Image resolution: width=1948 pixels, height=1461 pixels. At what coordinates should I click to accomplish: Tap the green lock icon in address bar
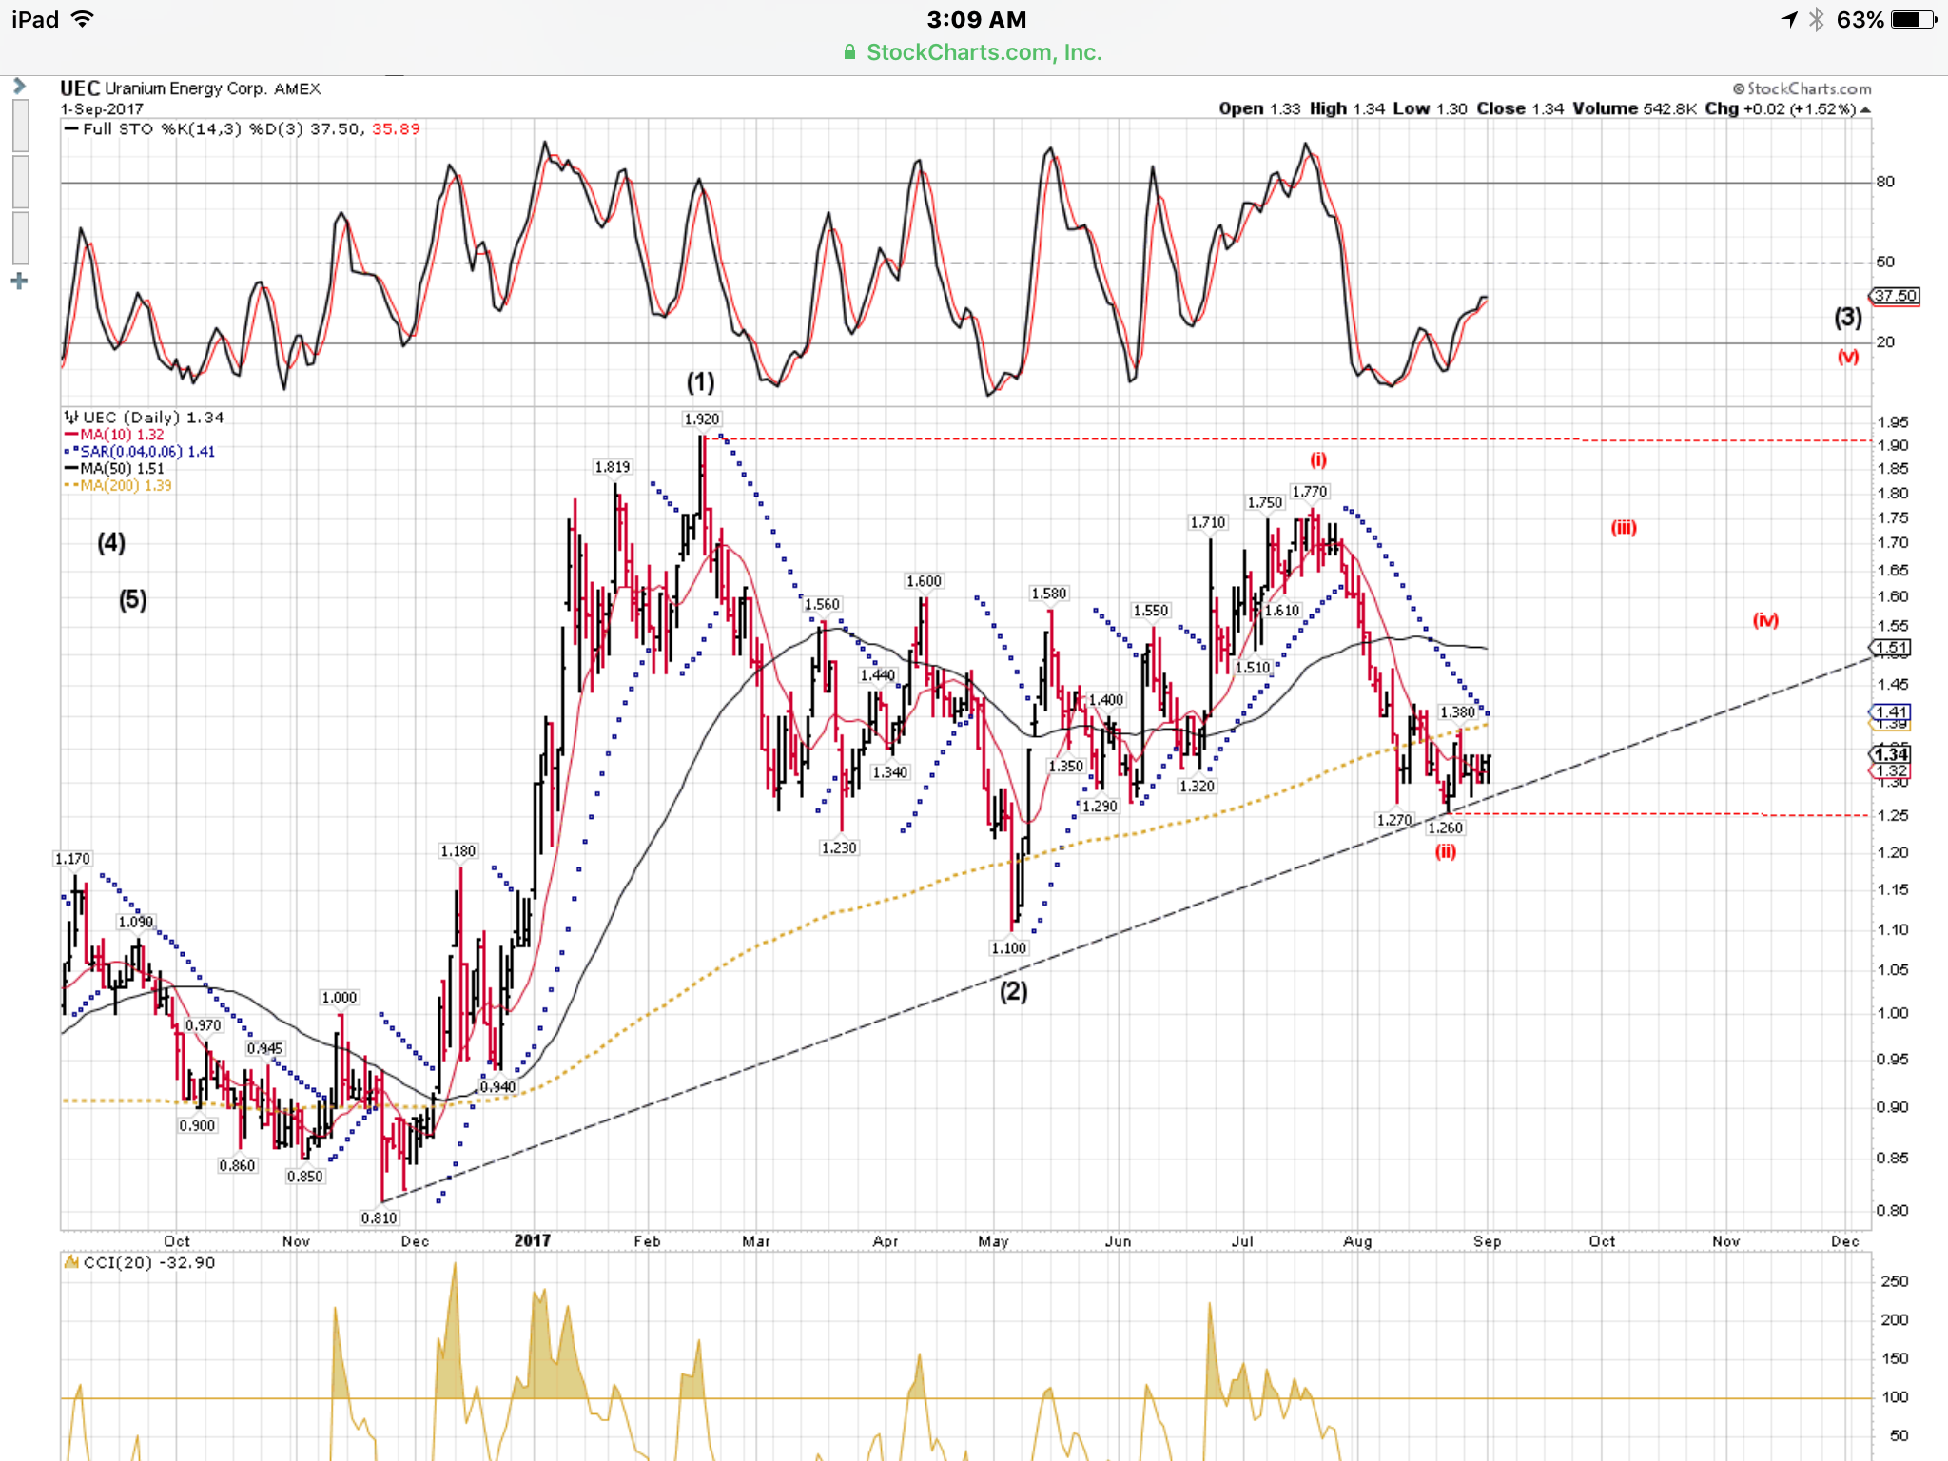[x=850, y=53]
